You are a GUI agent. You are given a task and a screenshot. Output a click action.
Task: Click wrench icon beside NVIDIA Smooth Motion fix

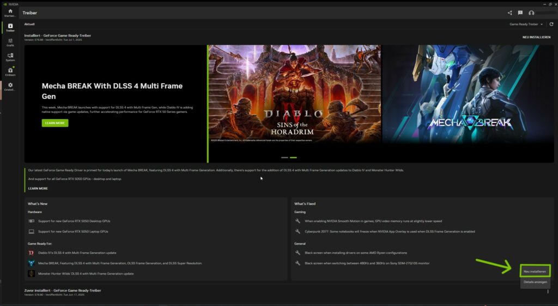click(298, 221)
